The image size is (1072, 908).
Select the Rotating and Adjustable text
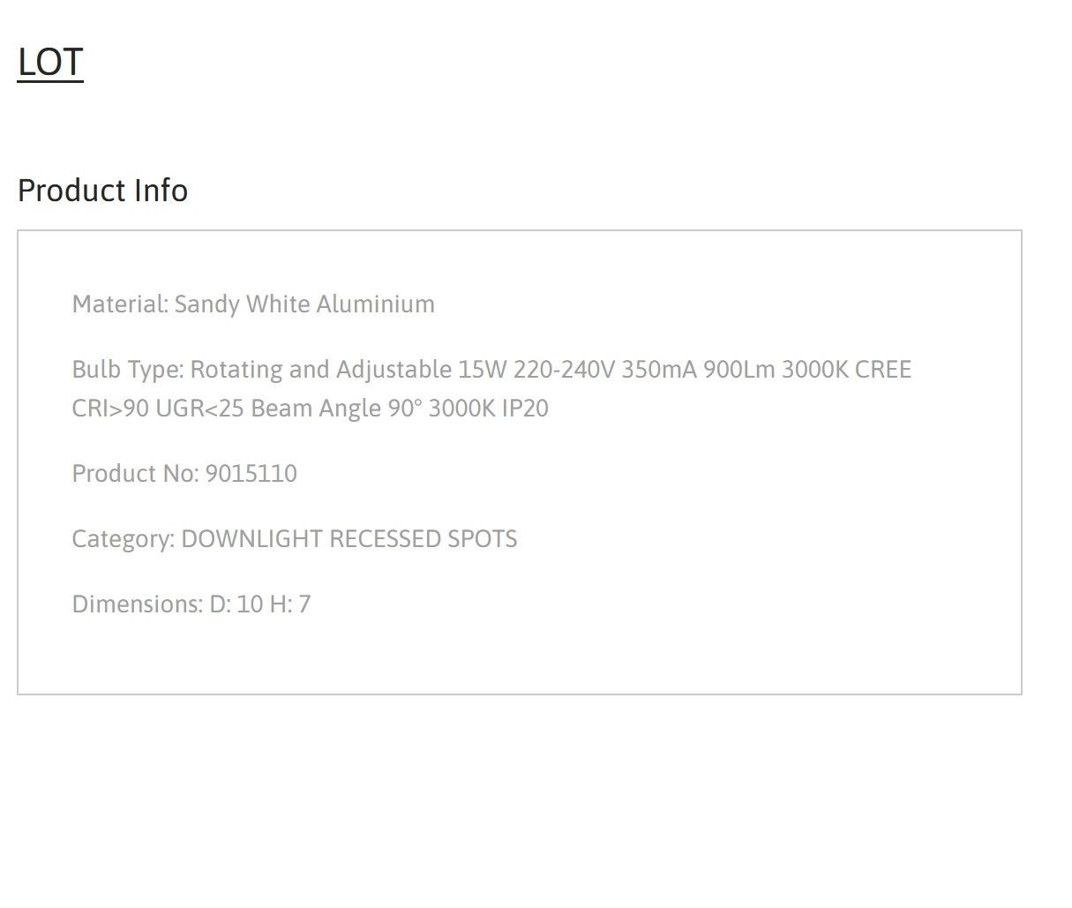(321, 369)
